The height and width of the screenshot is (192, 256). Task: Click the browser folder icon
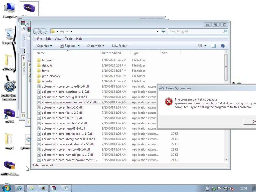[x=39, y=60]
